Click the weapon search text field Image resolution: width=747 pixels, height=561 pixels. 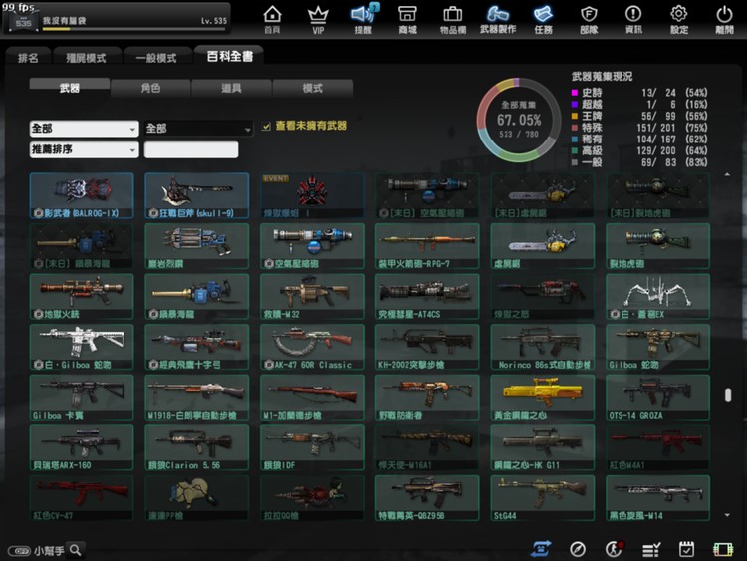click(x=191, y=150)
